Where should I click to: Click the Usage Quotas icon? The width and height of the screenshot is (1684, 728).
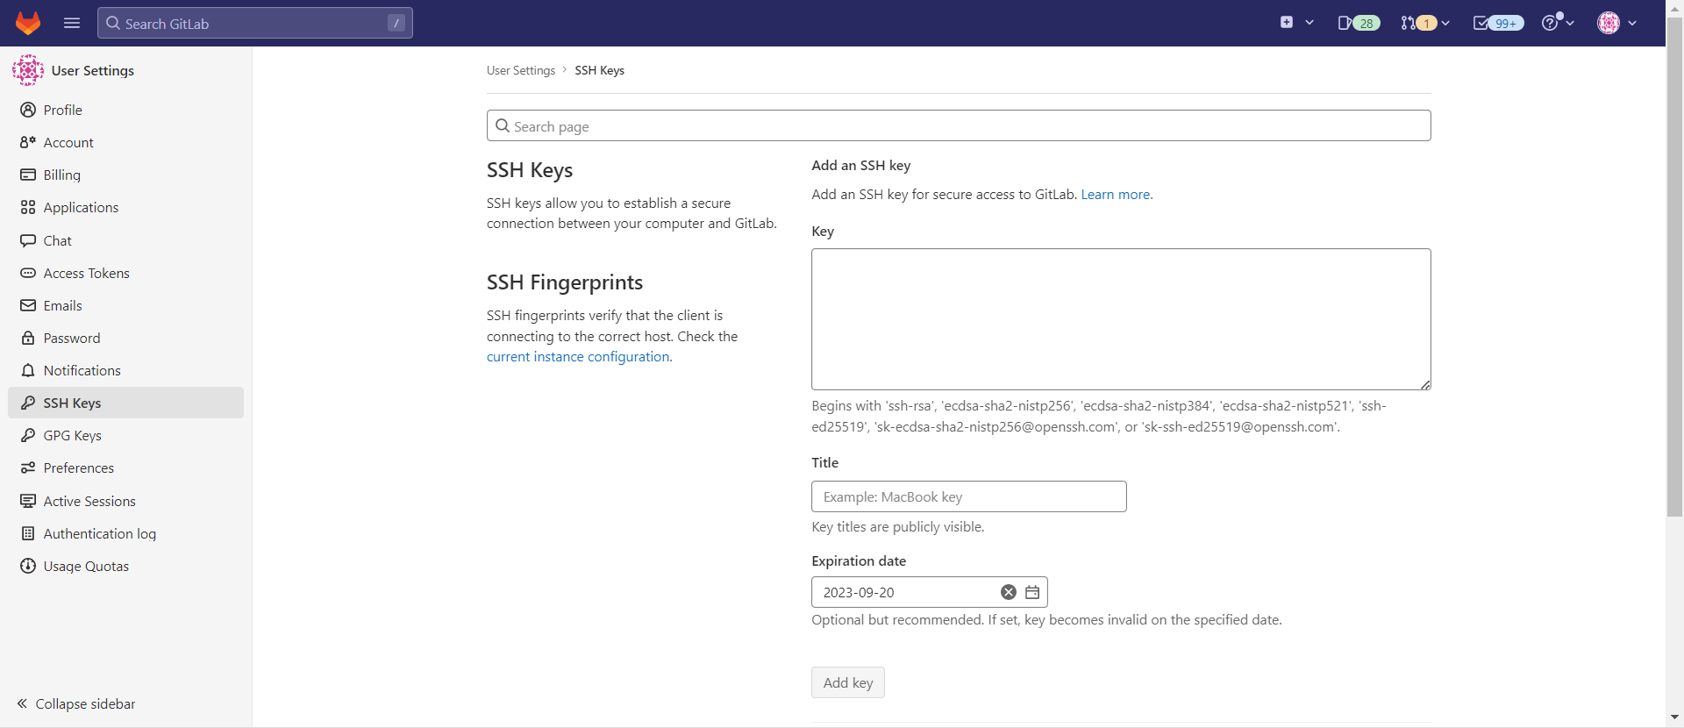coord(28,566)
